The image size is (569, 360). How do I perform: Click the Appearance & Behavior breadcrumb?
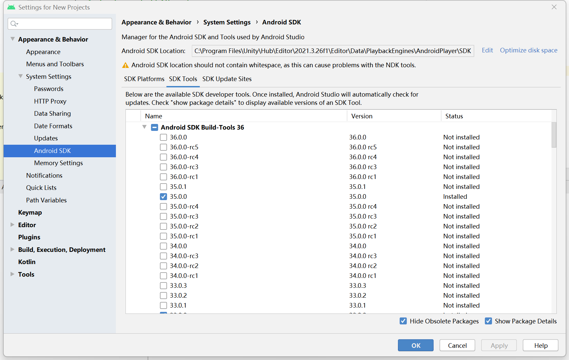tap(157, 22)
